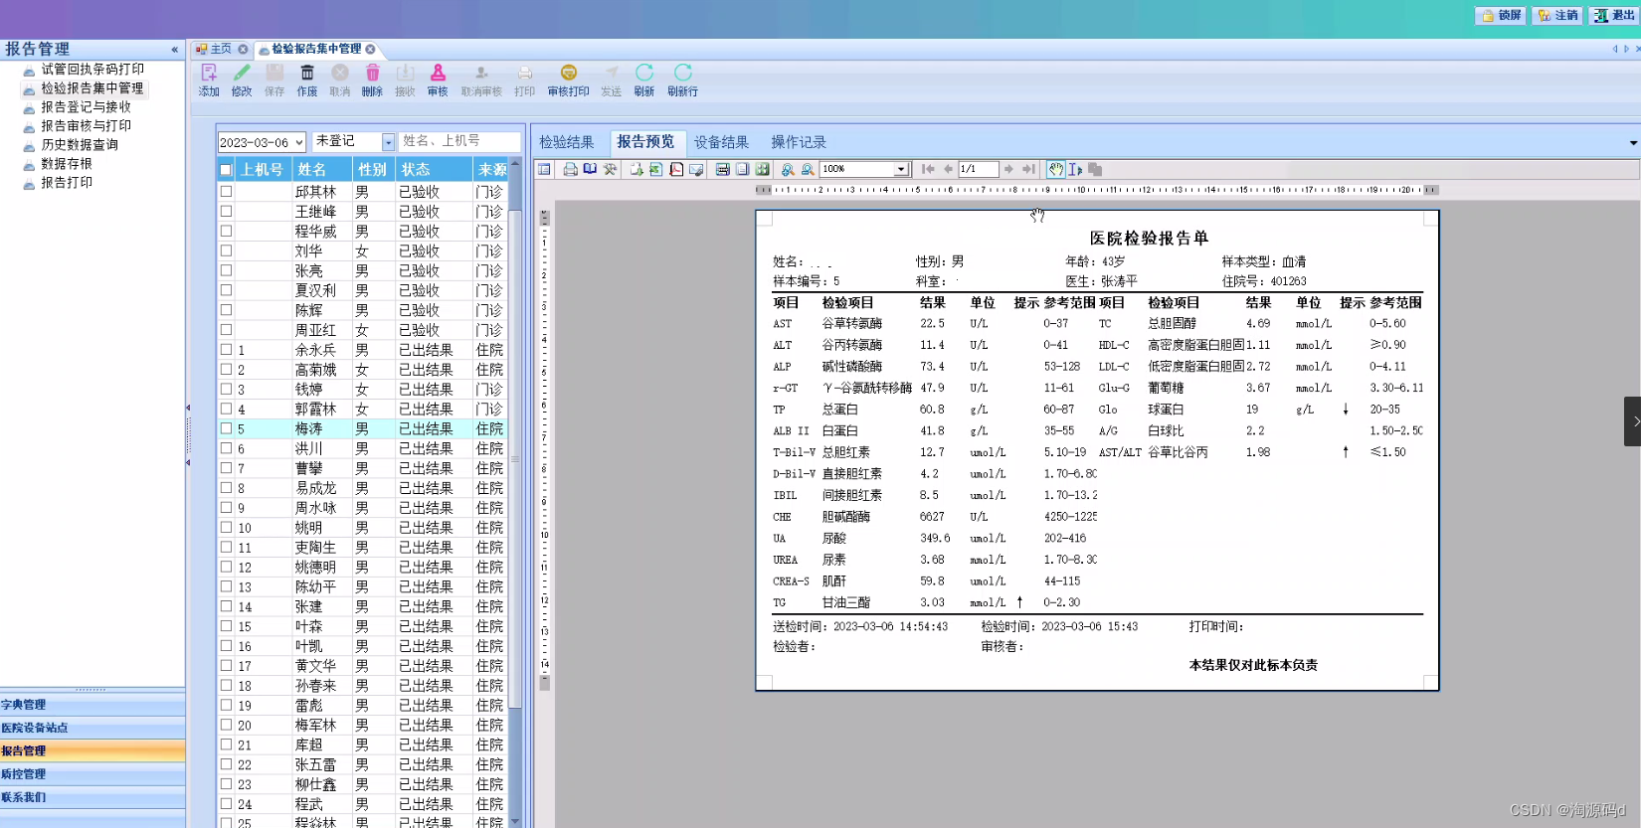Check the box for row 1 余永兵

click(226, 349)
